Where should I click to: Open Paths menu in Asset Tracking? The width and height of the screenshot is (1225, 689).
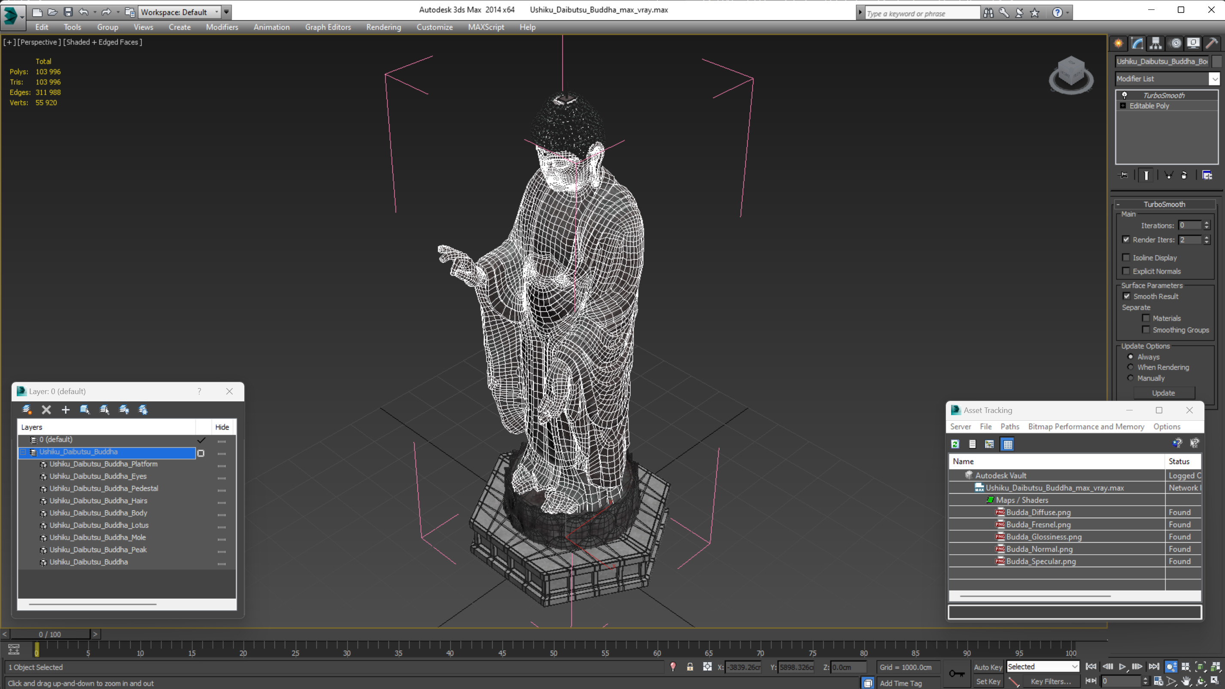click(x=1009, y=427)
